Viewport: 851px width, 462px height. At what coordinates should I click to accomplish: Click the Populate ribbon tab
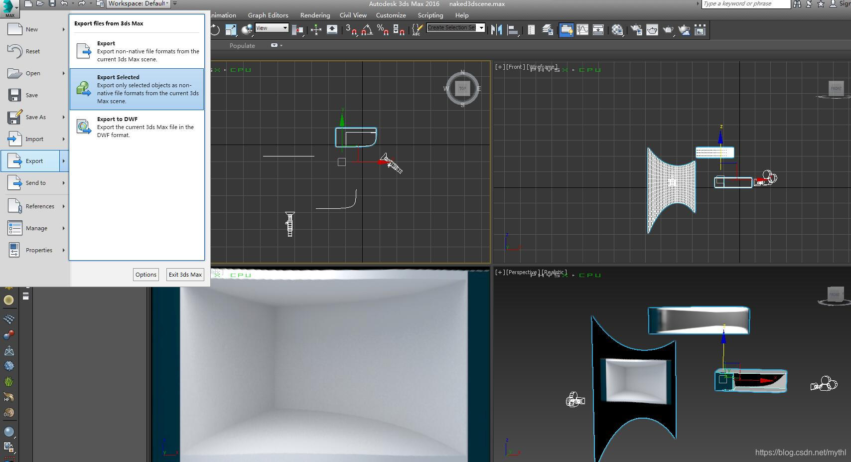point(242,45)
